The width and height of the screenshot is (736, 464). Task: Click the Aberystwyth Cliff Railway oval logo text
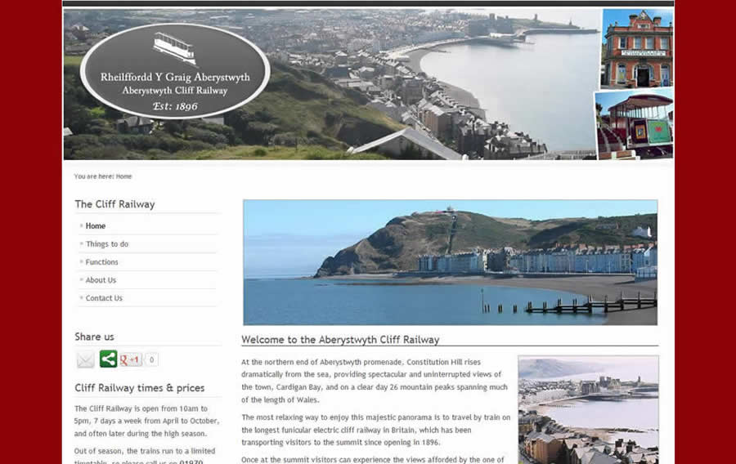click(175, 84)
